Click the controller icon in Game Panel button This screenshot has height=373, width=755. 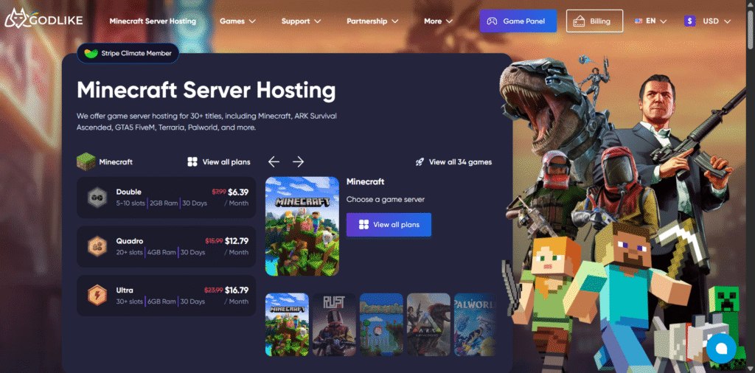point(492,21)
